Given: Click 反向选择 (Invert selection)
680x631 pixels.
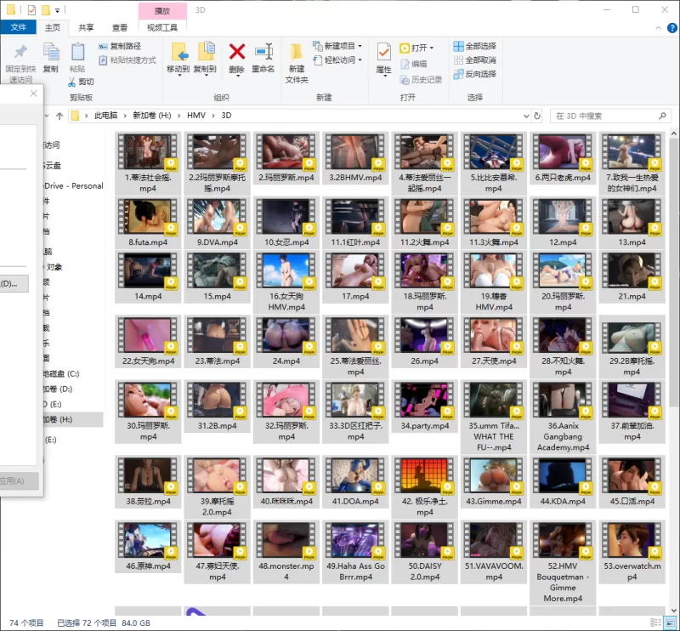Looking at the screenshot, I should coord(475,74).
